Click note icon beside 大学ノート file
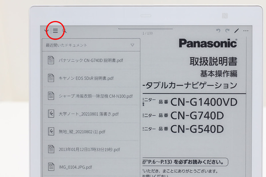 pos(51,114)
